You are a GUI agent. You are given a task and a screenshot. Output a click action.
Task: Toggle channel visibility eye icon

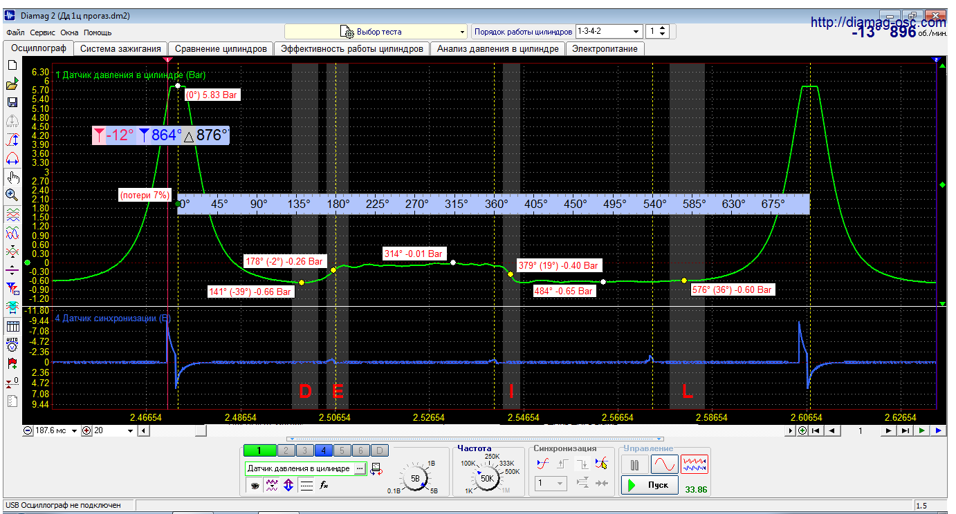[255, 485]
